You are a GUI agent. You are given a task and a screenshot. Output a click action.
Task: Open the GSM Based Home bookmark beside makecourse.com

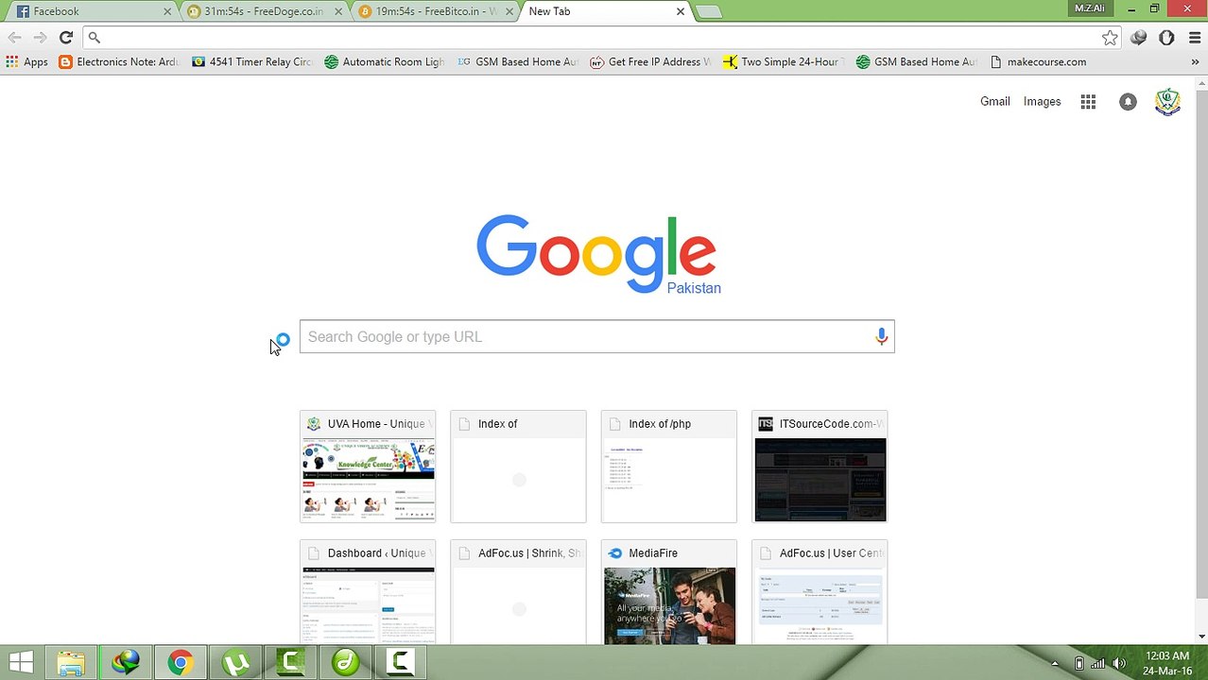916,62
